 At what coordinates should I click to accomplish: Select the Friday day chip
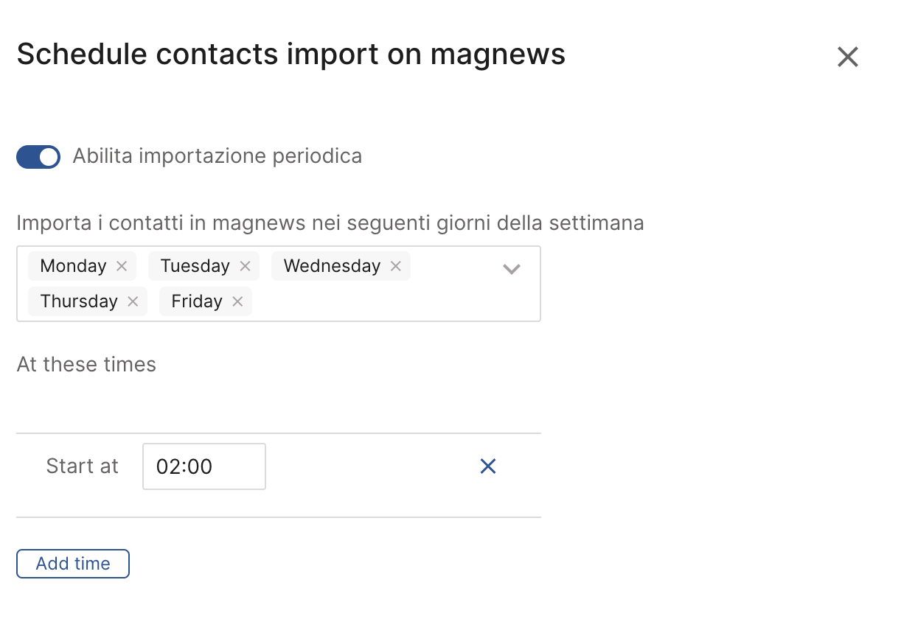(196, 301)
